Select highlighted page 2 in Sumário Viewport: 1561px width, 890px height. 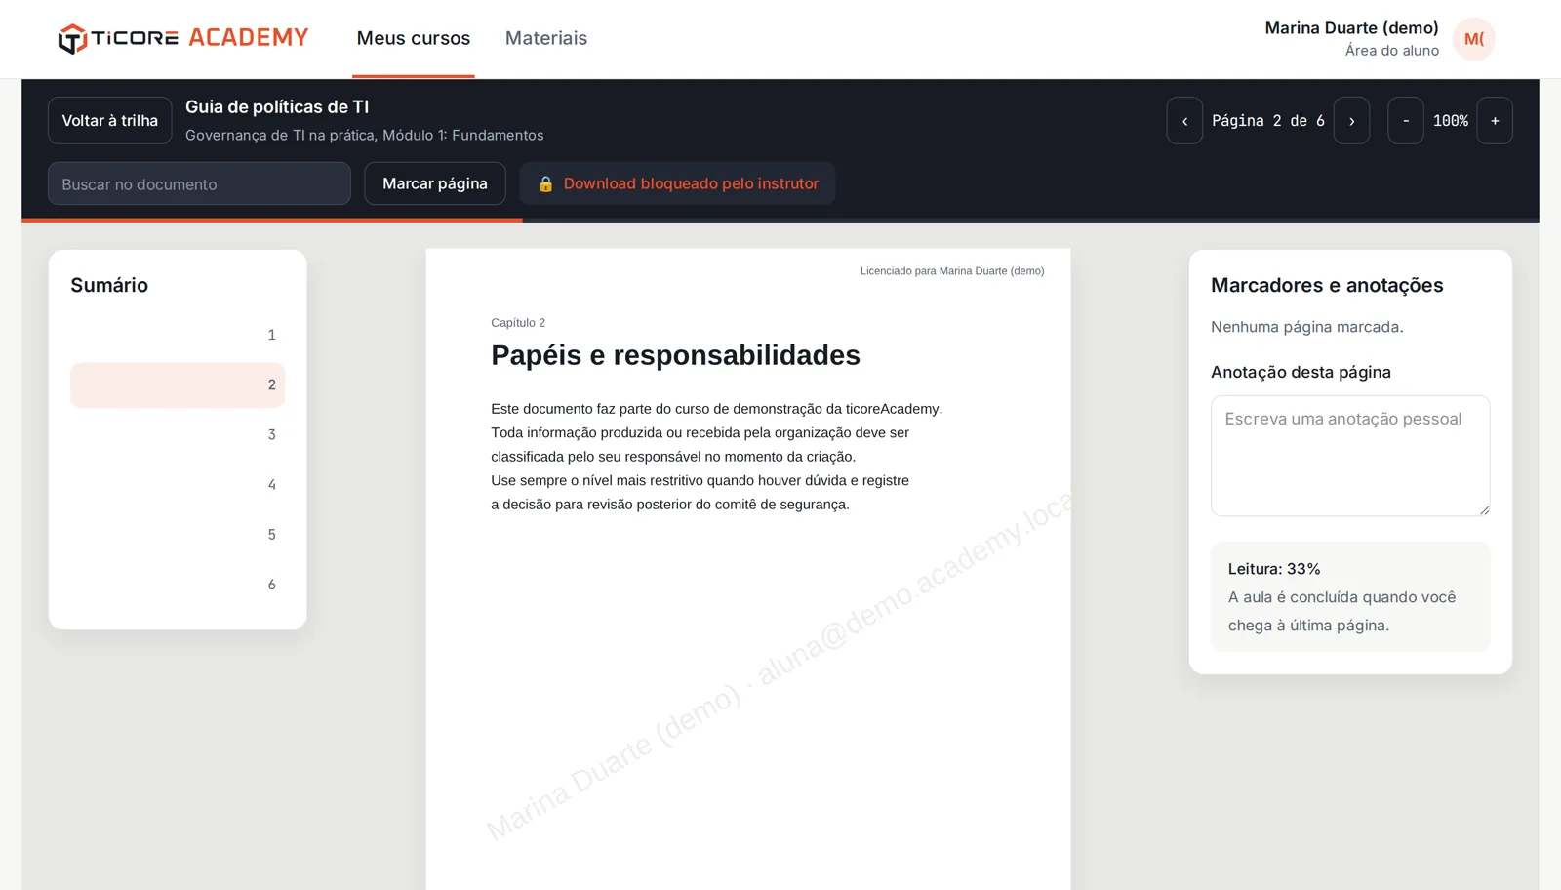178,384
